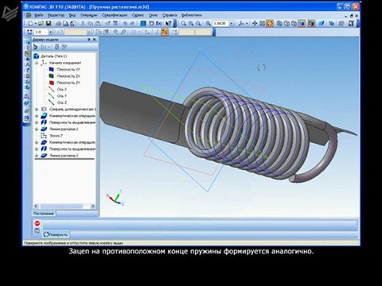Print the document via the printer icon
The image size is (382, 286).
pos(58,24)
